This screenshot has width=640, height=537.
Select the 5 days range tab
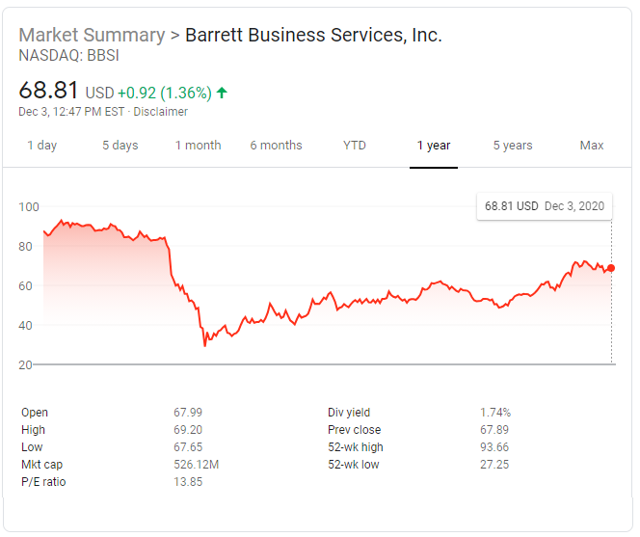point(120,146)
